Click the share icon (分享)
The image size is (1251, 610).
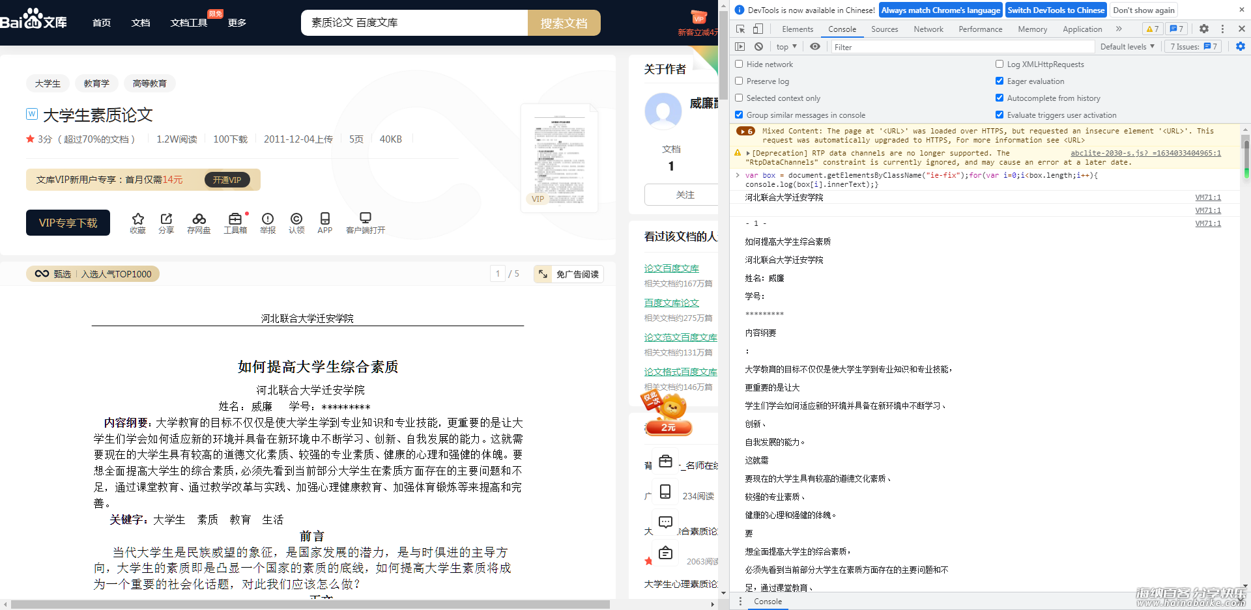(x=166, y=219)
